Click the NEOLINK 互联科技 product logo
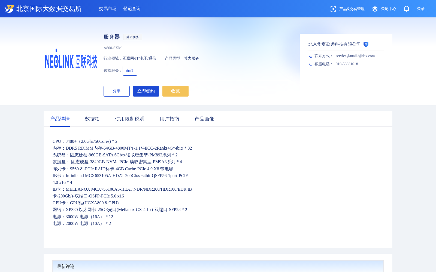 coord(71,59)
